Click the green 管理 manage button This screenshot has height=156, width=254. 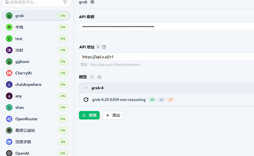coord(89,115)
